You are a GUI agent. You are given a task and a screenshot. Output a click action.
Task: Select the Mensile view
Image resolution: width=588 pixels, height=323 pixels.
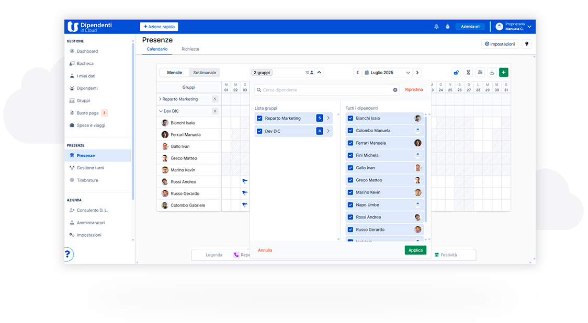click(x=174, y=73)
